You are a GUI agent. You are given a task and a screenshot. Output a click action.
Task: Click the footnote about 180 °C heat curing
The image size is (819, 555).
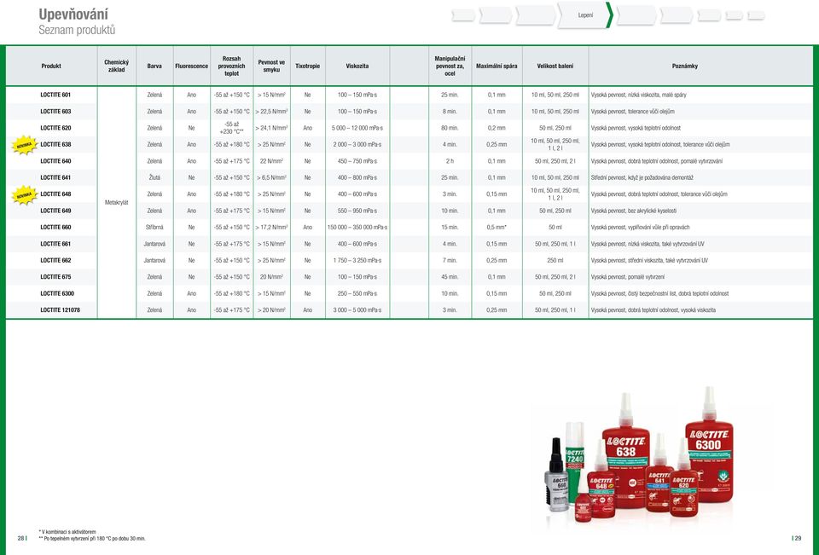(x=92, y=538)
